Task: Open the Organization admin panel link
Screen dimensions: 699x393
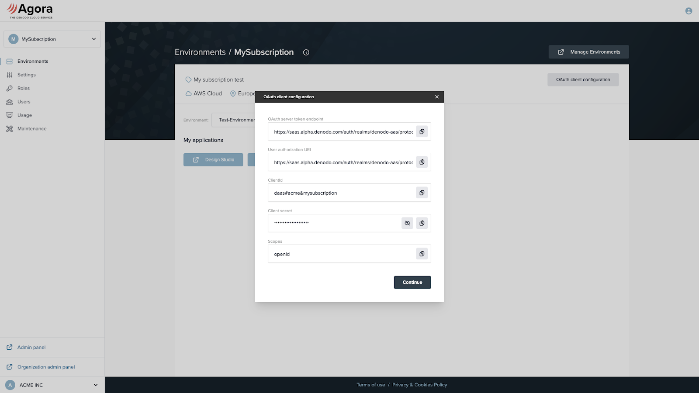Action: (46, 367)
